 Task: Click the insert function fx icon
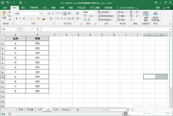click(37, 29)
